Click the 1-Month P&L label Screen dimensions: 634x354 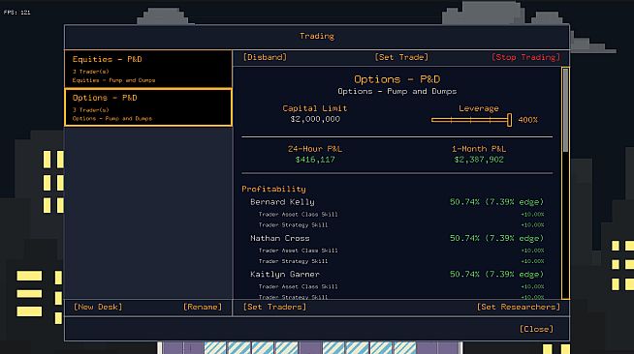479,148
